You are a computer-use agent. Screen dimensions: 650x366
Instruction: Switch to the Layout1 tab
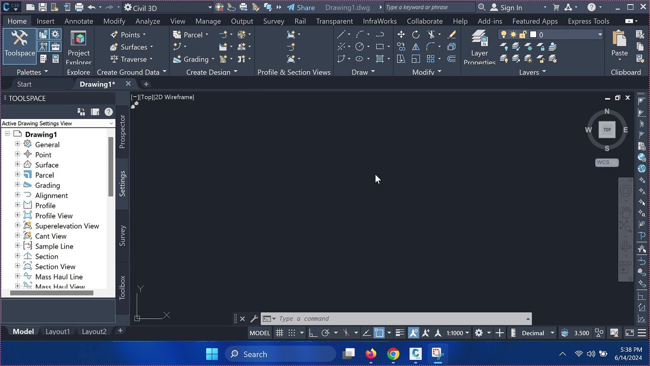tap(57, 331)
